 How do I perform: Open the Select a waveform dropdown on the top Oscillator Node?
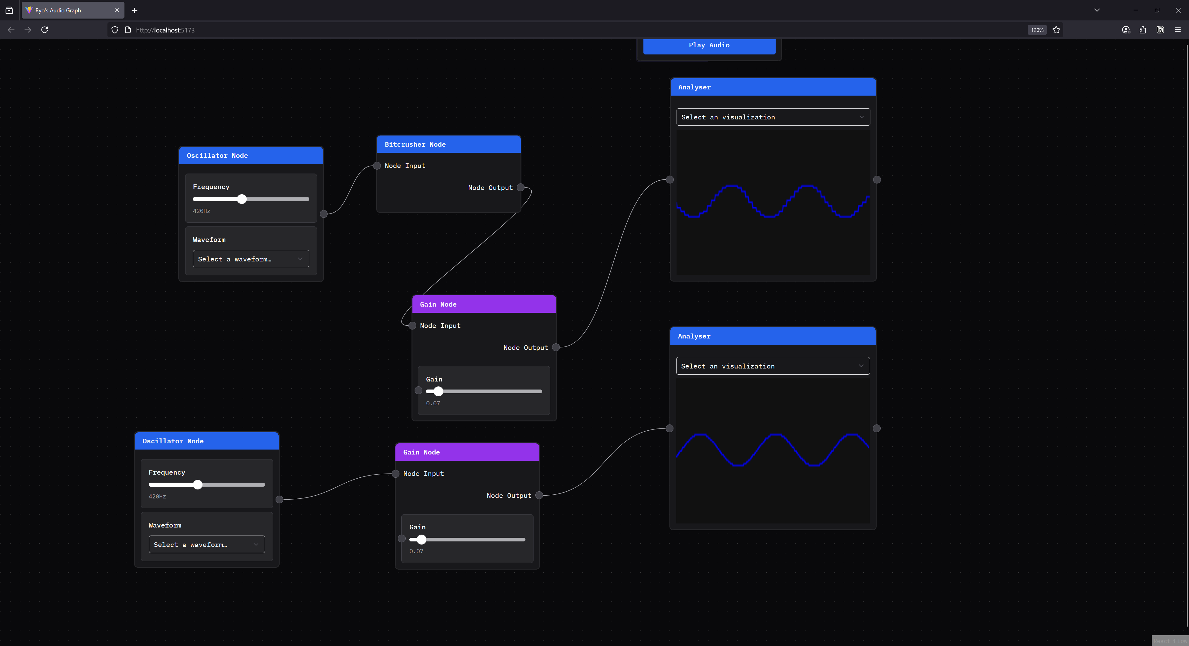[250, 259]
